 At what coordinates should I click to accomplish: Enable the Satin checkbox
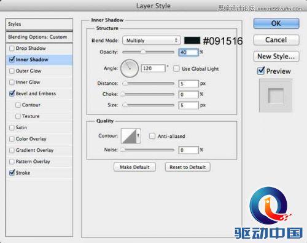(12, 127)
